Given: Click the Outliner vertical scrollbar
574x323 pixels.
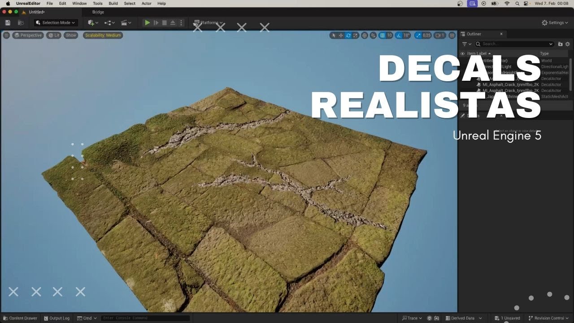Looking at the screenshot, I should pos(571,74).
